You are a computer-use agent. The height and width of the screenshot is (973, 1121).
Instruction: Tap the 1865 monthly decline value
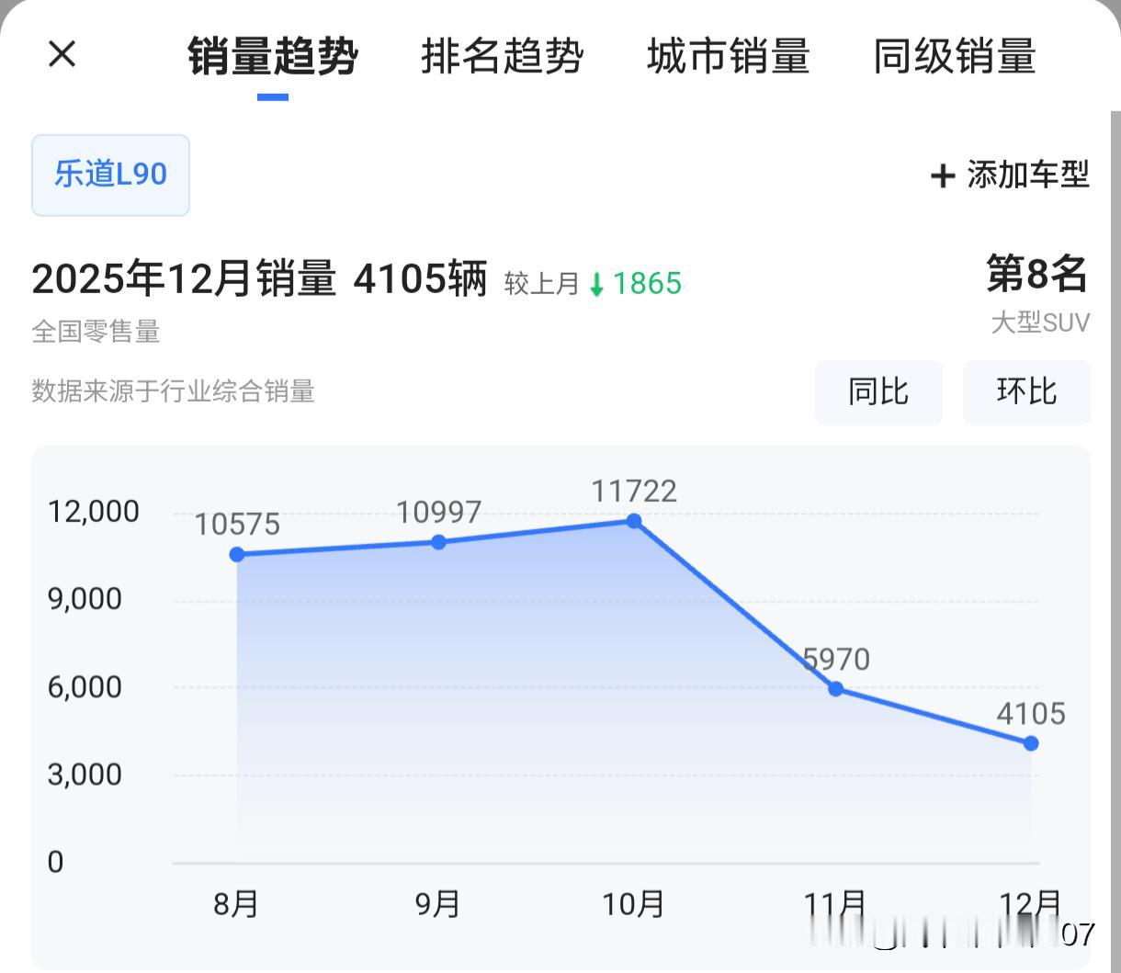(x=647, y=284)
